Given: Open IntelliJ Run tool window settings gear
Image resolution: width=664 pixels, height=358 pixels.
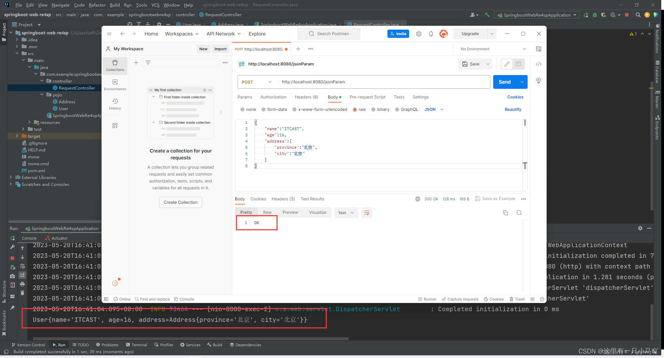Looking at the screenshot, I should point(640,228).
